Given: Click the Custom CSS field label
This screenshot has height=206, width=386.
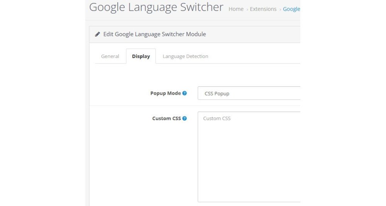Looking at the screenshot, I should 166,119.
